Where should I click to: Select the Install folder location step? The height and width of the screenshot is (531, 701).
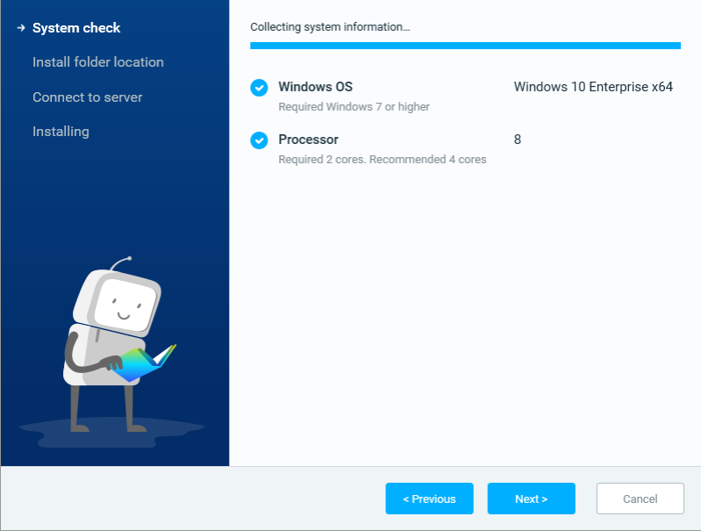pyautogui.click(x=98, y=62)
